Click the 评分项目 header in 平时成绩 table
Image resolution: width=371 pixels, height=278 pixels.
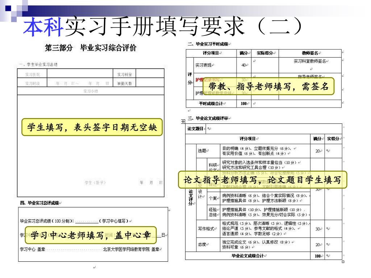[211, 53]
